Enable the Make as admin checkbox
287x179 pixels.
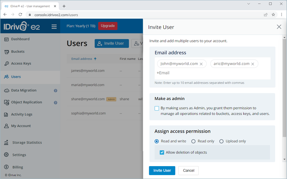[x=157, y=108]
